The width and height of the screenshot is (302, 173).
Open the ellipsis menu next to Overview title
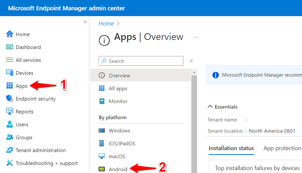(x=196, y=37)
